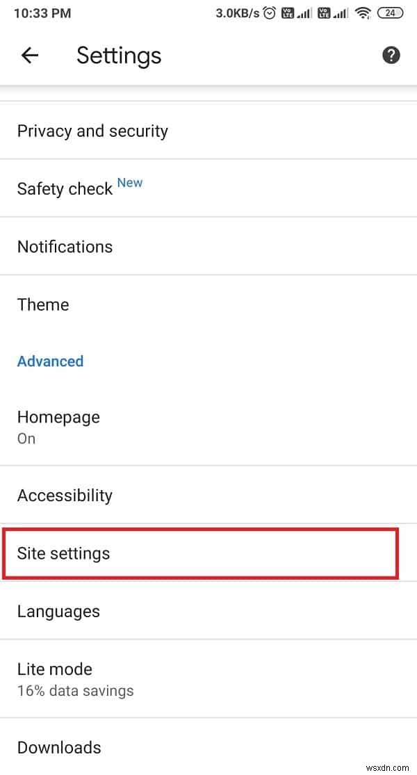Enable Notifications settings

pyautogui.click(x=65, y=246)
